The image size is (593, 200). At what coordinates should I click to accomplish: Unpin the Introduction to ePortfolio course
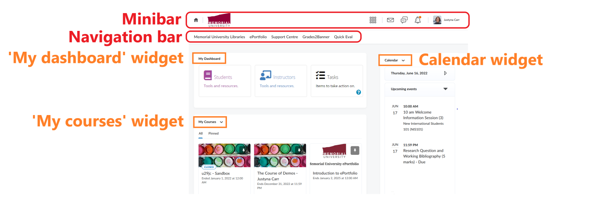click(x=355, y=151)
